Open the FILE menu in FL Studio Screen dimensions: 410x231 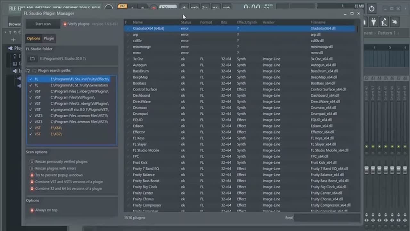12,8
